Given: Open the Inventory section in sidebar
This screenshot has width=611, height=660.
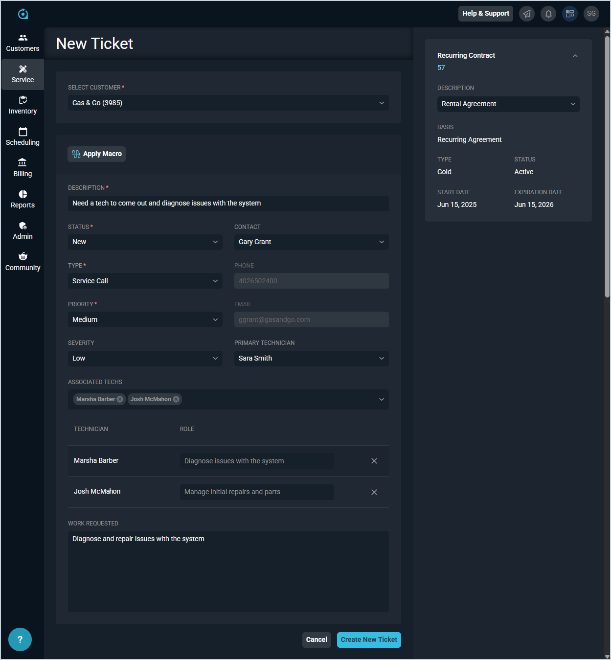Looking at the screenshot, I should 23,106.
